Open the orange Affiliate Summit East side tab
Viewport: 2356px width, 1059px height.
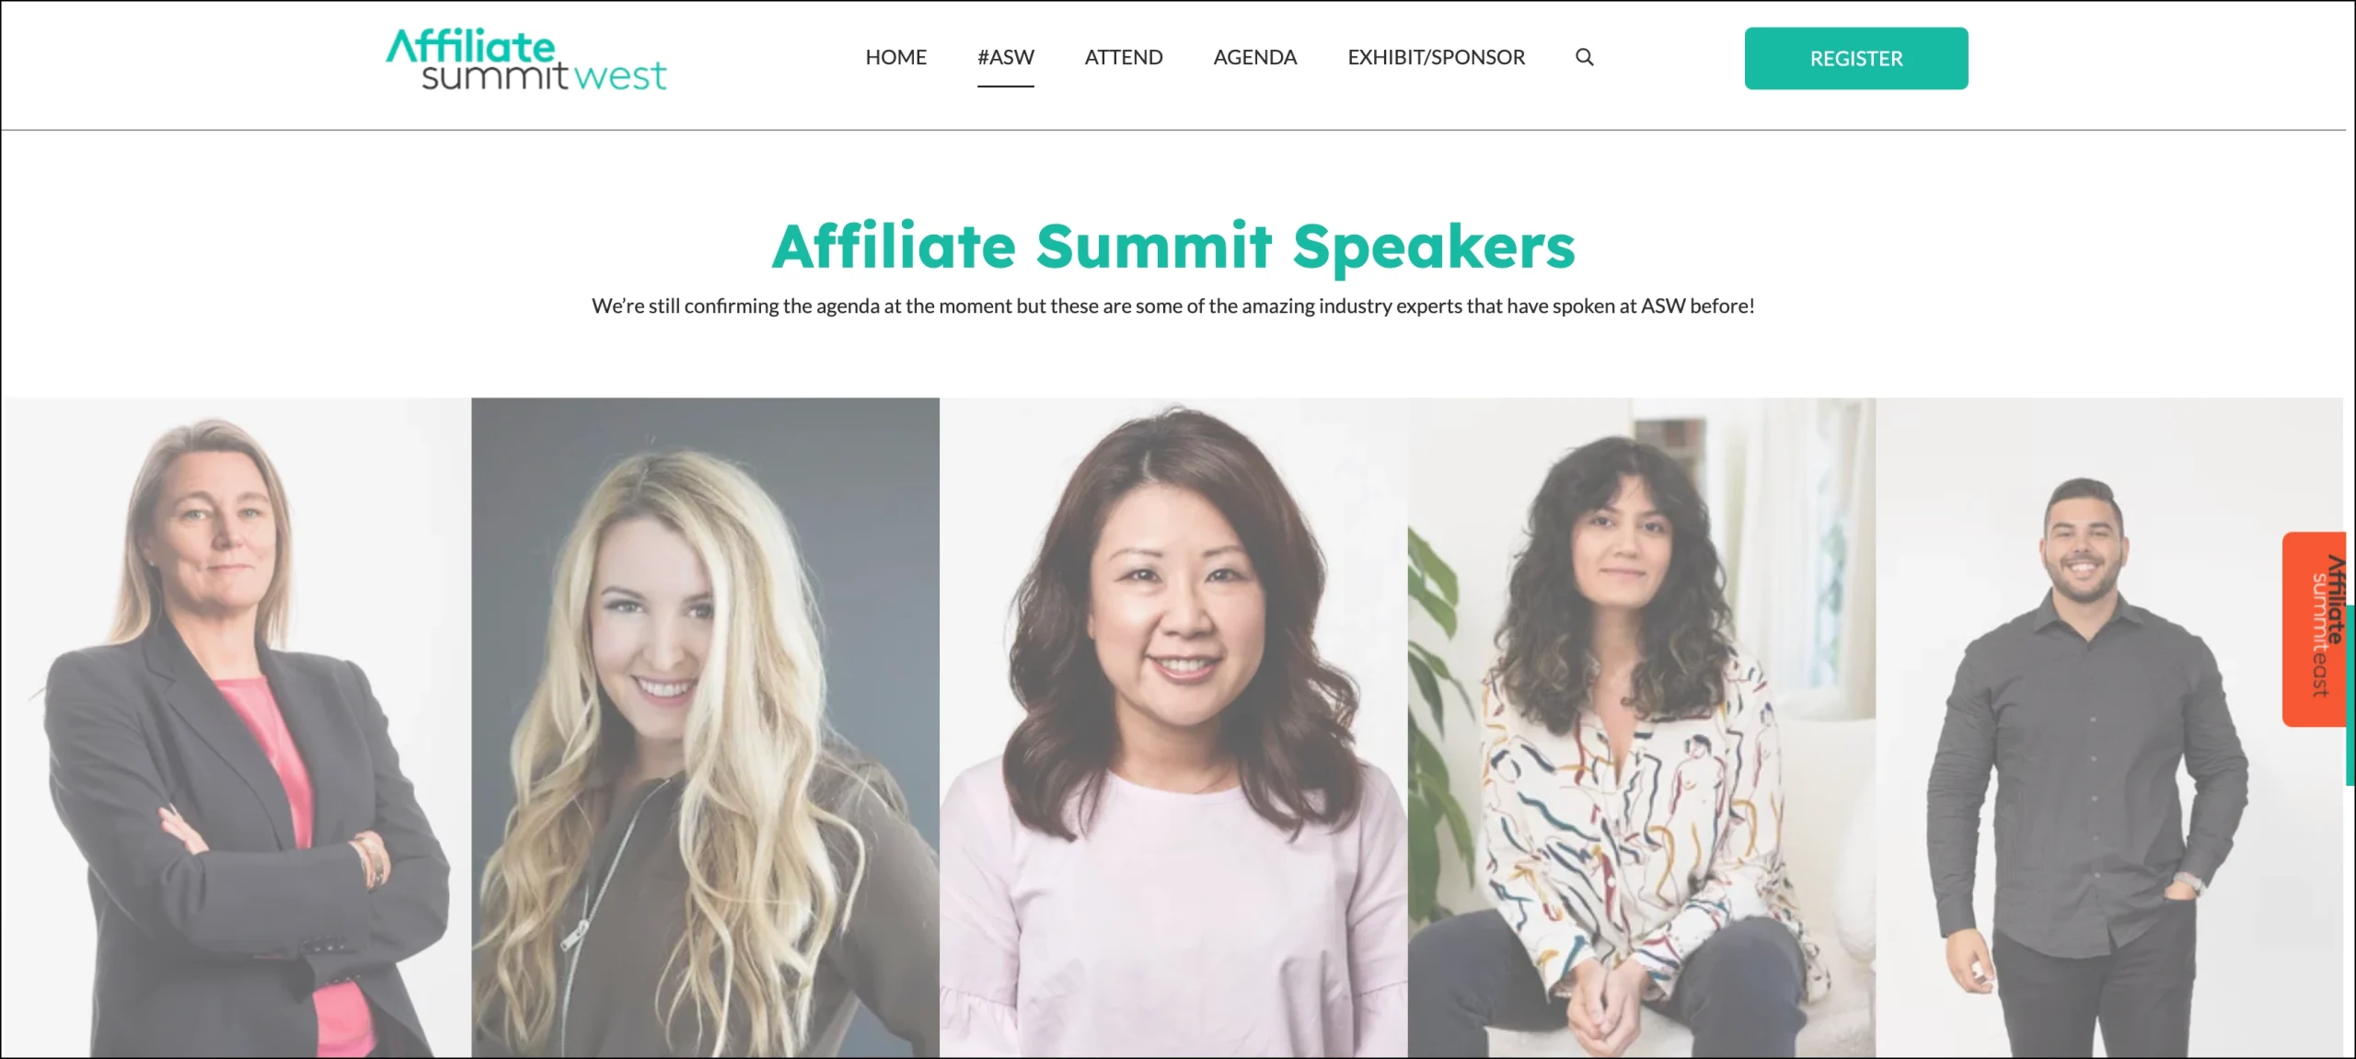(x=2313, y=628)
